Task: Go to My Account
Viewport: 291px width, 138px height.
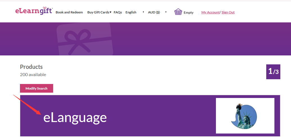Action: [211, 12]
